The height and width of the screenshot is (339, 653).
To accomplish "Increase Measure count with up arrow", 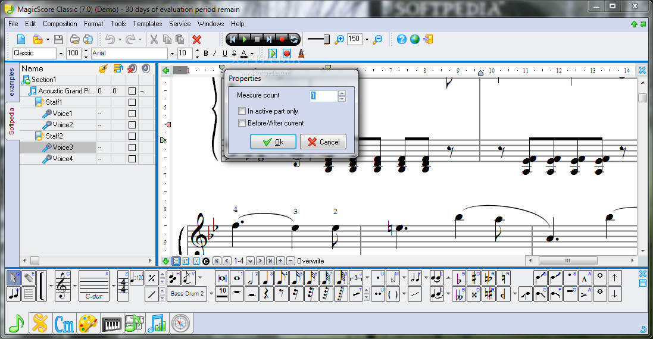I will coord(342,93).
